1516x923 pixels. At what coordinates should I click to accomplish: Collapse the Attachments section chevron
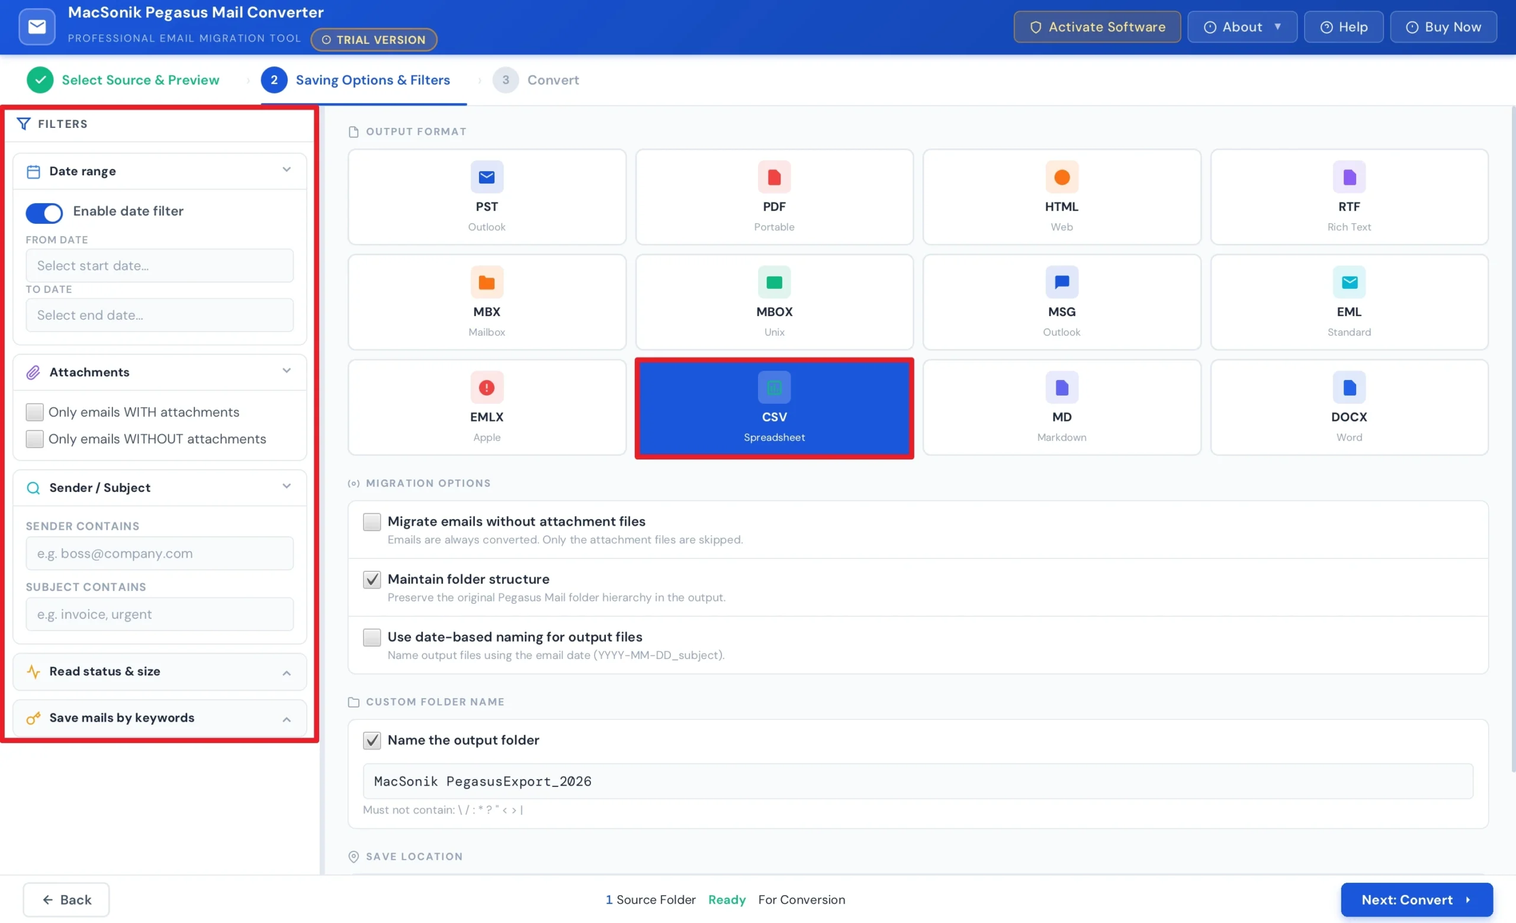tap(286, 371)
